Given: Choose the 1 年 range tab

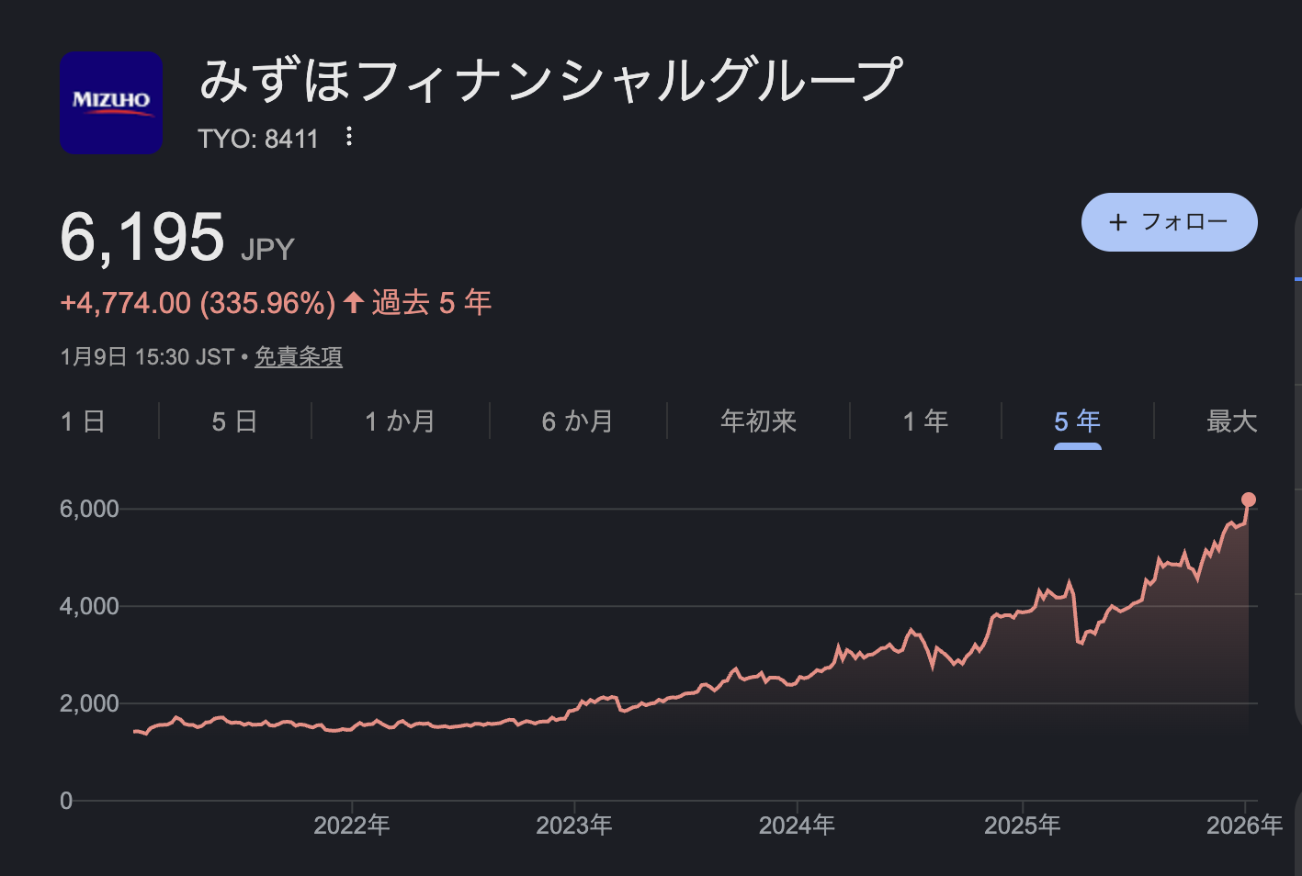Looking at the screenshot, I should (925, 421).
